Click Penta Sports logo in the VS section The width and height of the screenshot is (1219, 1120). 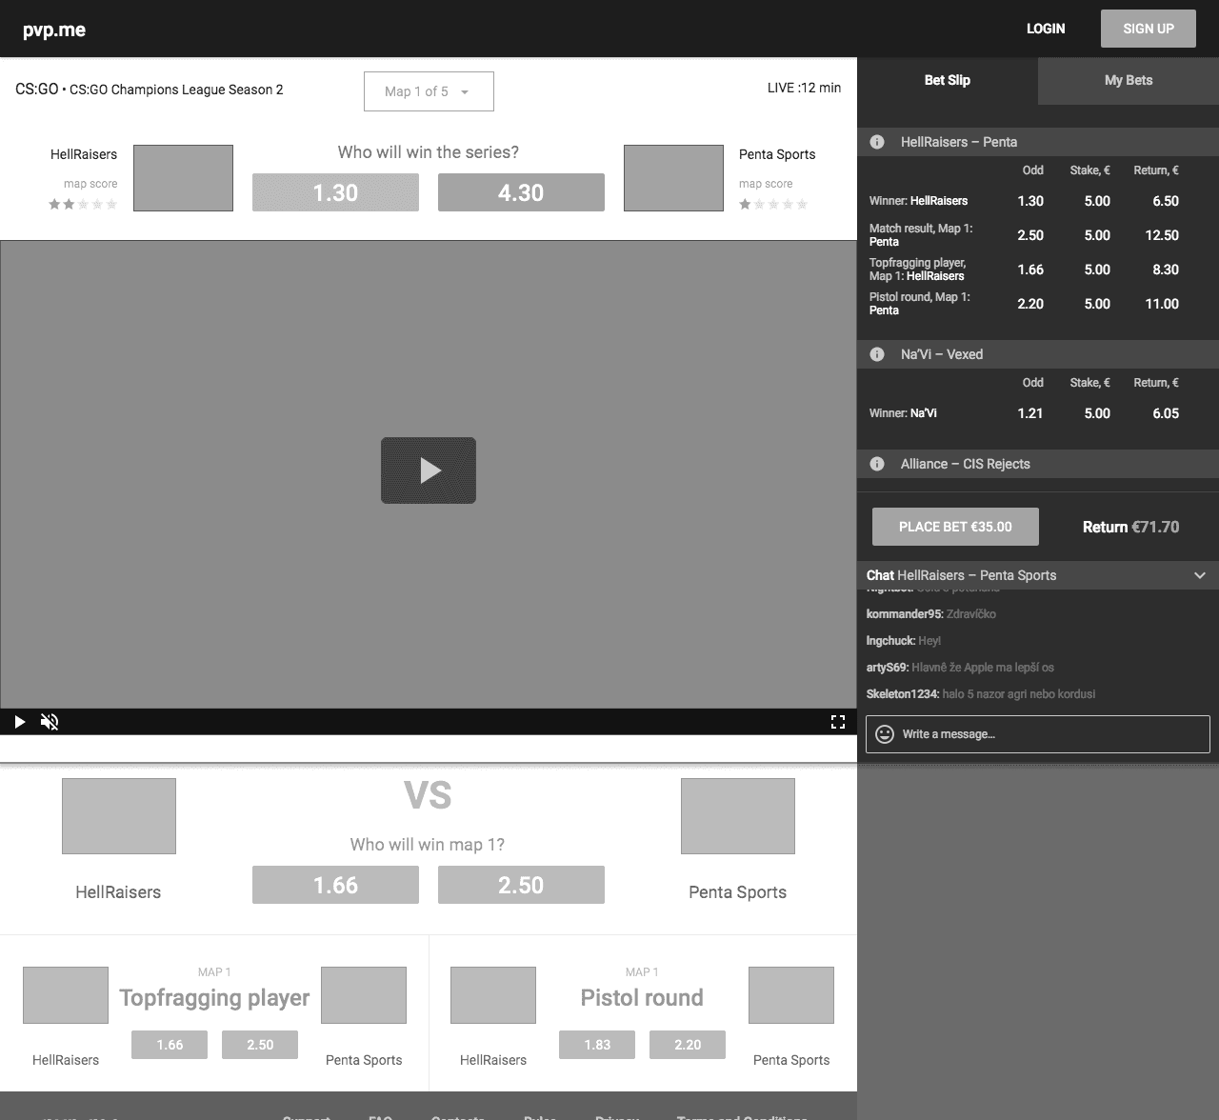pos(738,816)
